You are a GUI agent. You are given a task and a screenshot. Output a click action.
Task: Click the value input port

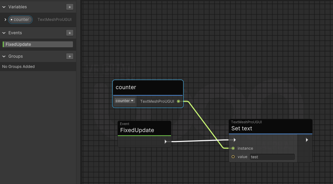tap(233, 157)
